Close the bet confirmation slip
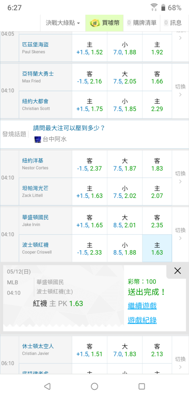Viewport: 189px width, 399px height. click(177, 271)
